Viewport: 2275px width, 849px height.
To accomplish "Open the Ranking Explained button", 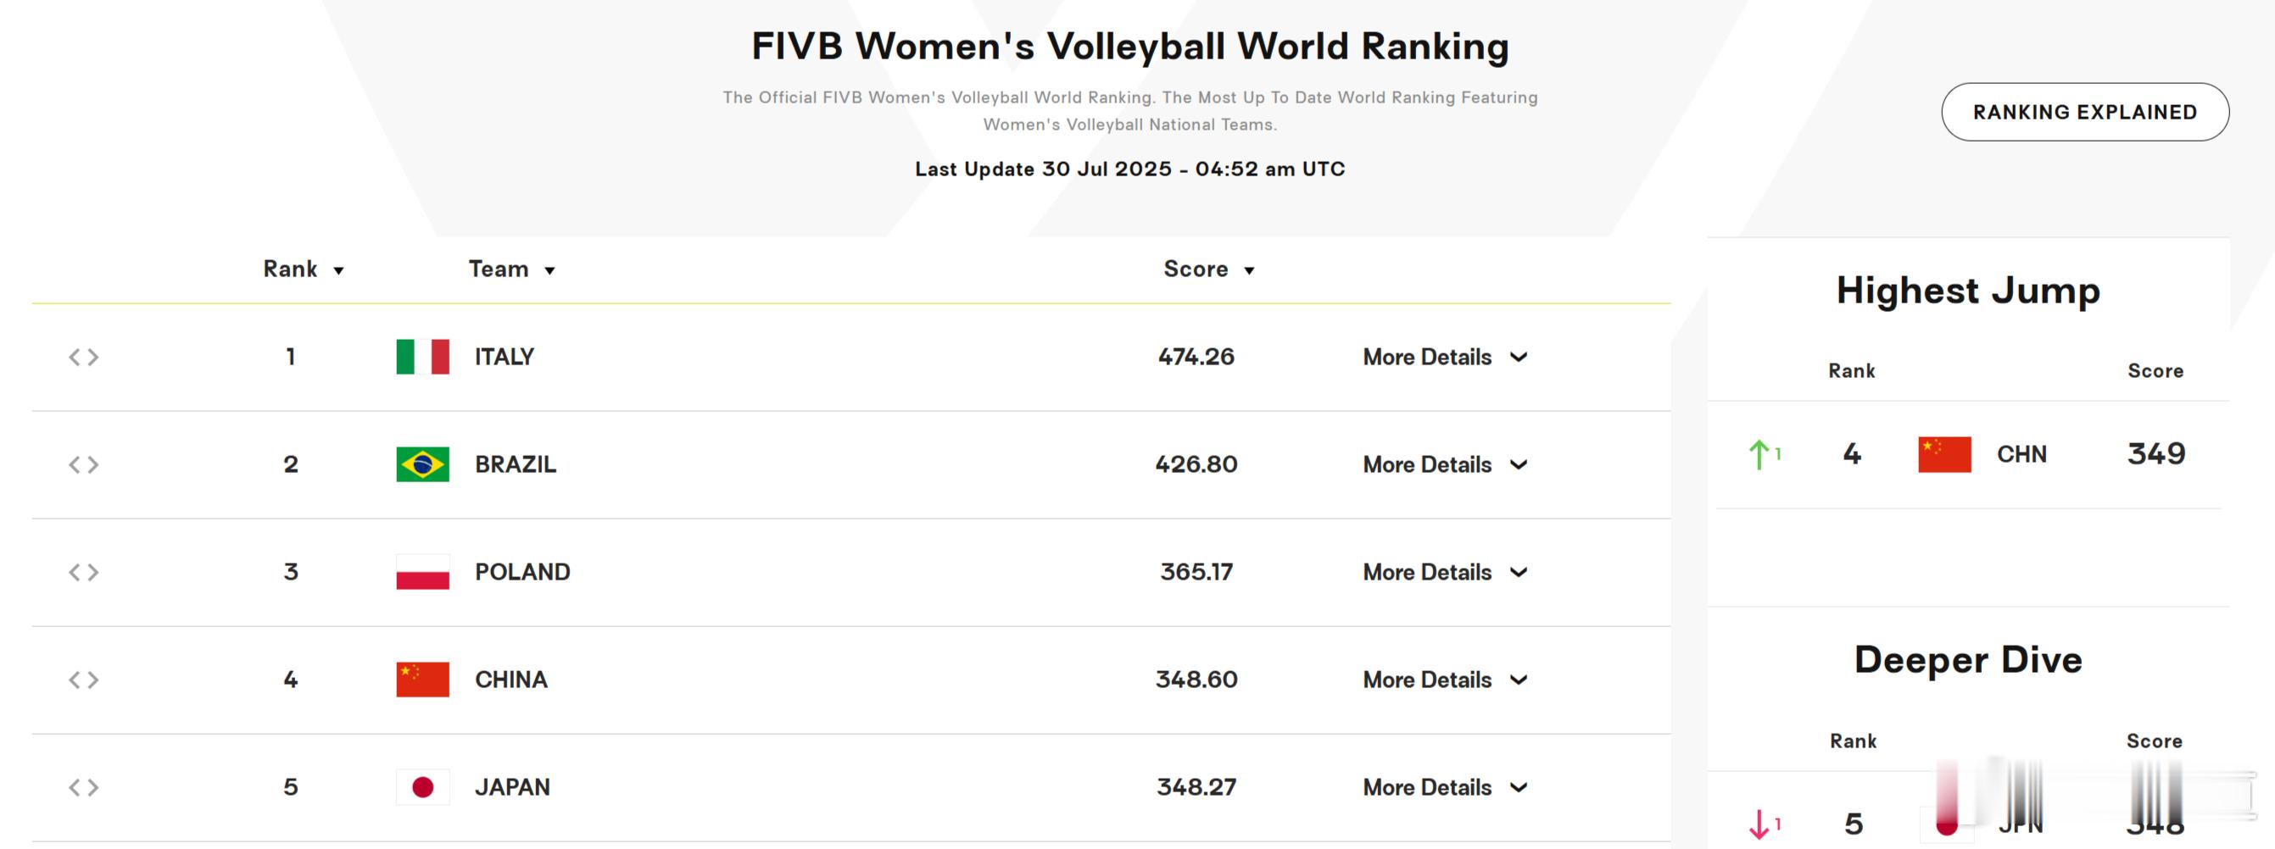I will coord(2084,112).
